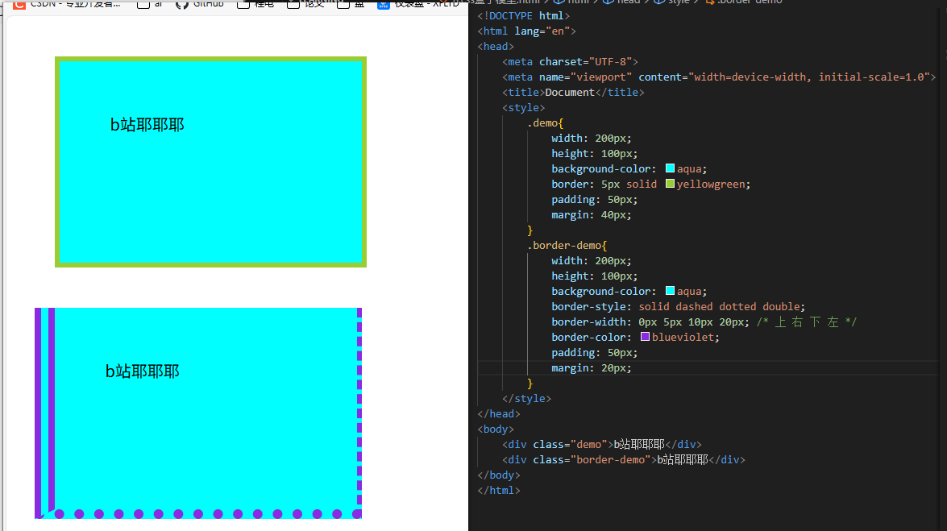Viewport: 947px width, 531px height.
Task: Click the border-color property name
Action: click(x=588, y=337)
